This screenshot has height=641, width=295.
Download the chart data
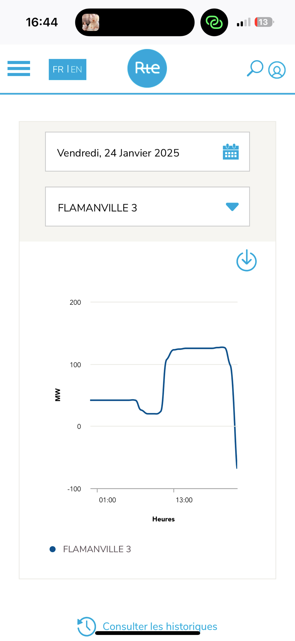click(x=246, y=261)
